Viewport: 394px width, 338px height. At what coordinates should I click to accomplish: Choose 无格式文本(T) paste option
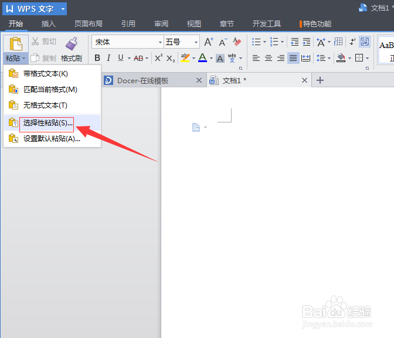click(52, 105)
